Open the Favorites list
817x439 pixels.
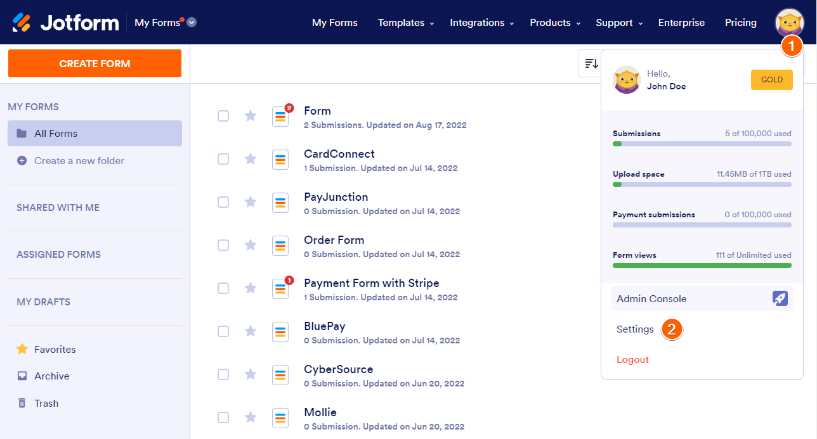tap(55, 350)
